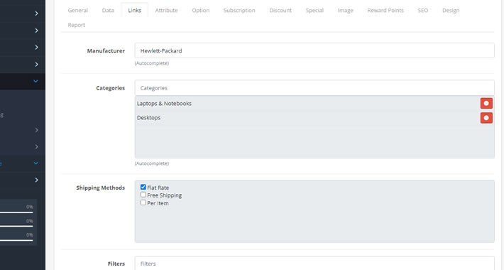Click the Manufacturer field with Hewlett-Packard
The width and height of the screenshot is (504, 270).
tap(314, 50)
